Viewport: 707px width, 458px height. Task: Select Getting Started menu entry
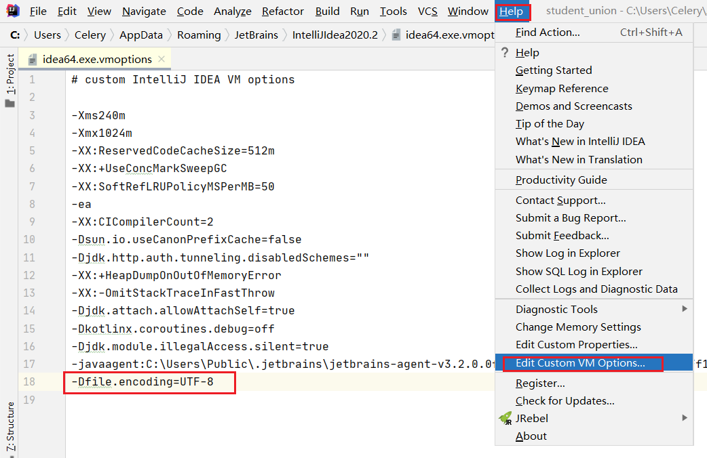point(594,70)
